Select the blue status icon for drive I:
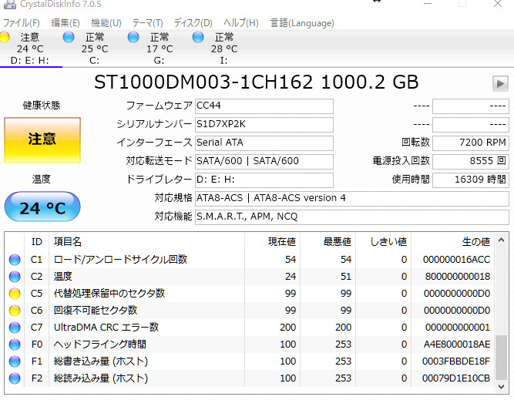The height and width of the screenshot is (400, 514). 198,37
